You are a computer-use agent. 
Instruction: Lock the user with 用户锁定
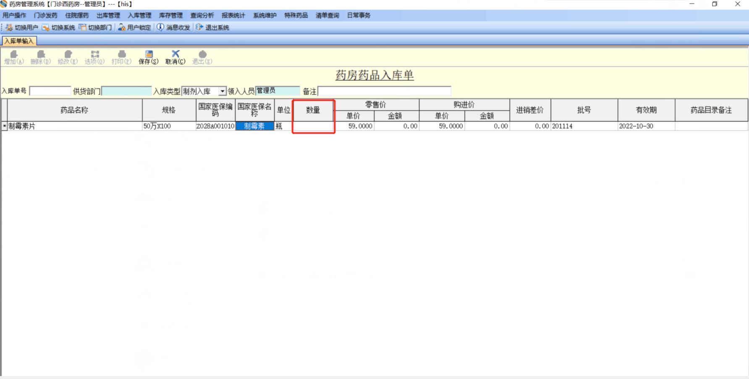pos(134,27)
